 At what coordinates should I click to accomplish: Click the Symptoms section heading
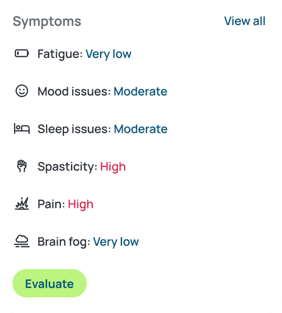47,21
